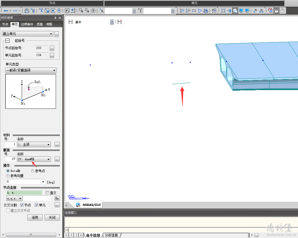Viewport: 298px width, 238px height.
Task: Collapse the 起始号 section
Action: [7, 41]
